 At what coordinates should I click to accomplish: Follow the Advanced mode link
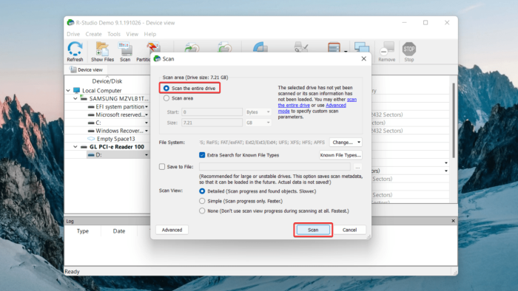[312, 108]
